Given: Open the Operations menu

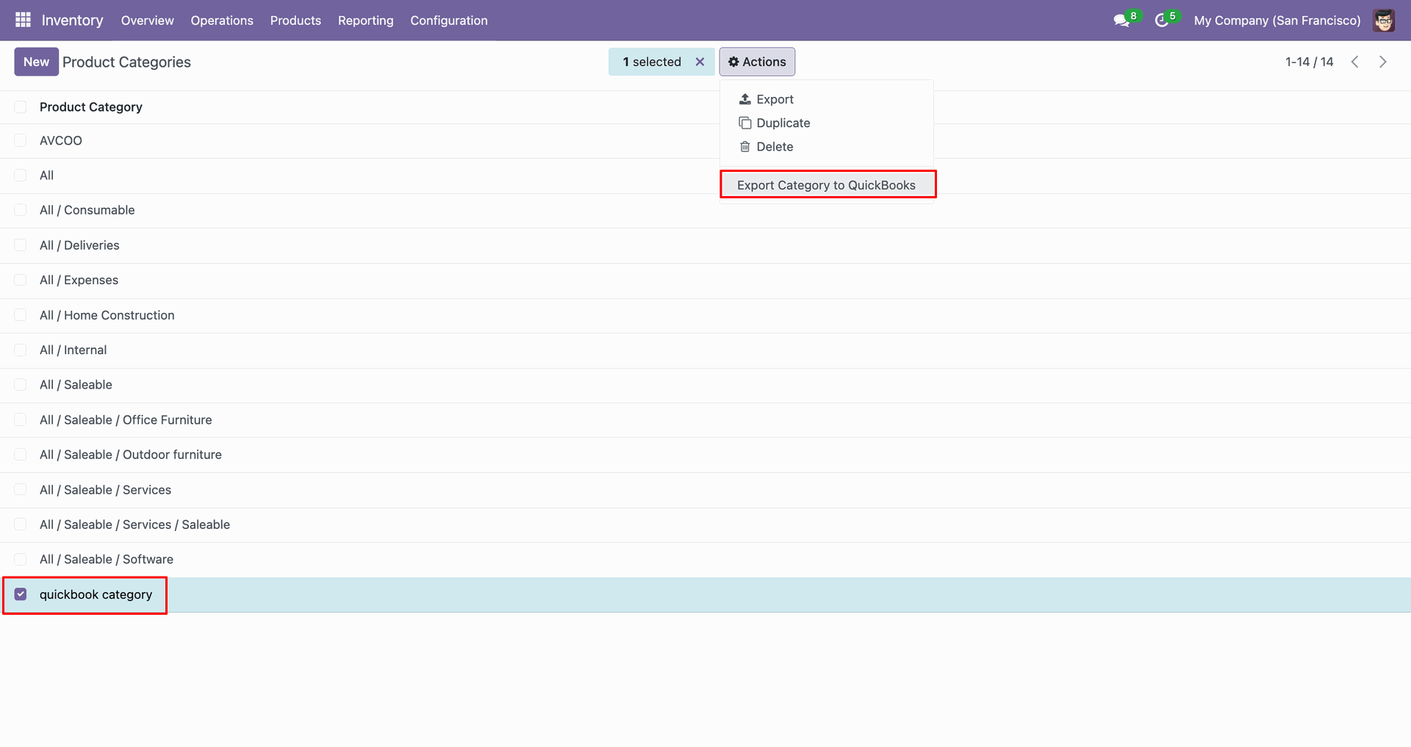Looking at the screenshot, I should (222, 21).
